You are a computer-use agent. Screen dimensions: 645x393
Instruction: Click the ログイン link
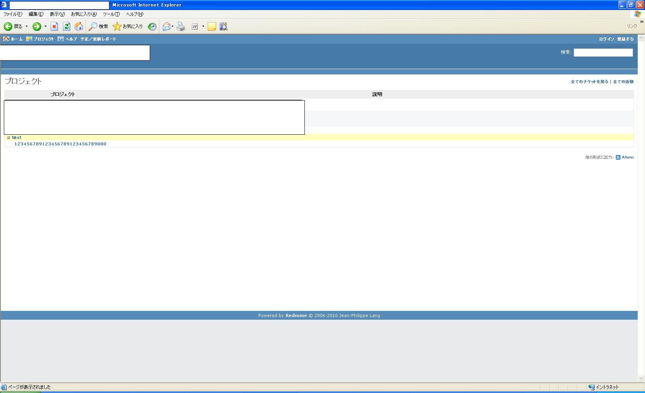click(606, 39)
